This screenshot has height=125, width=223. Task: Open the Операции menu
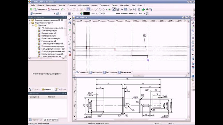[x=72, y=6]
